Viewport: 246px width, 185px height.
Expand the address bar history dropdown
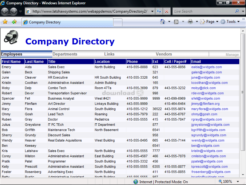click(x=152, y=11)
